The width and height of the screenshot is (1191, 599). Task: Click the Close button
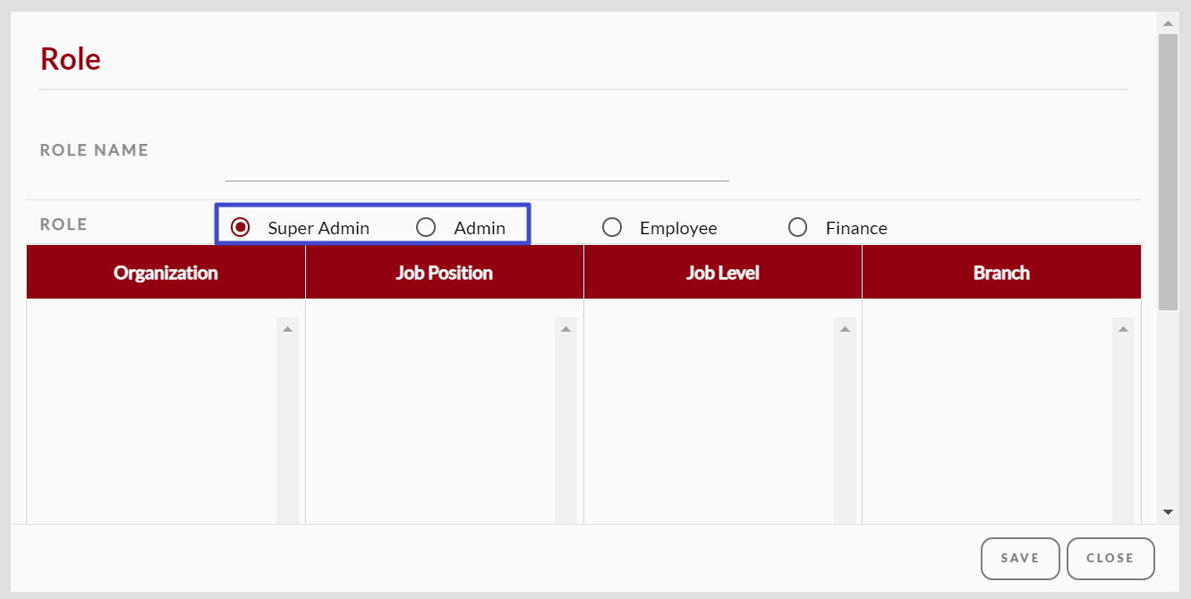click(x=1110, y=558)
